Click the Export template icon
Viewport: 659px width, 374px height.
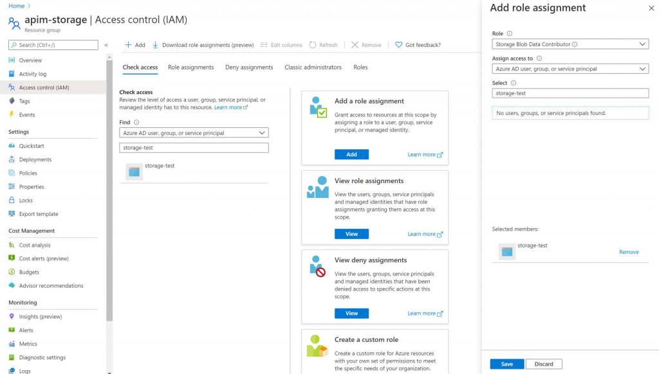point(12,213)
